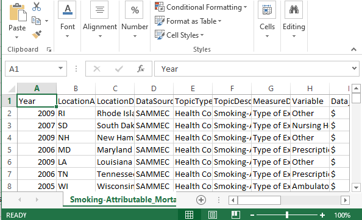This screenshot has width=362, height=220.
Task: Open Clipboard pane dialog launcher
Action: coord(49,49)
